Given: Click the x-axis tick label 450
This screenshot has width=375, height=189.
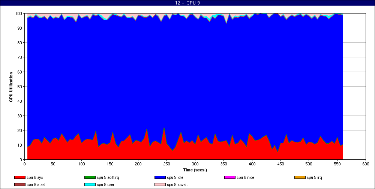Looking at the screenshot, I should [x=280, y=164].
